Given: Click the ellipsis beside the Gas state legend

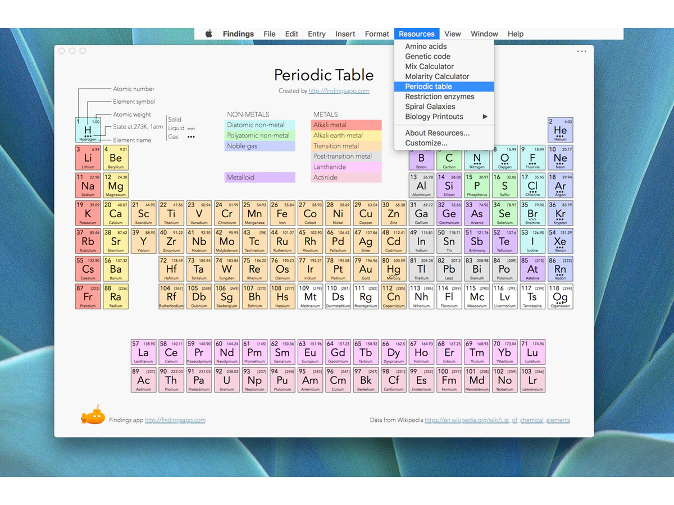Looking at the screenshot, I should 191,136.
